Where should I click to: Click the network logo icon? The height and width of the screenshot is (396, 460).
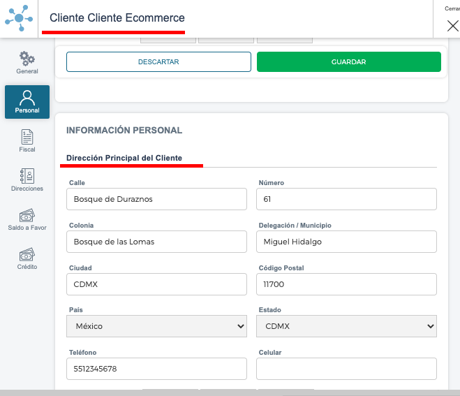[19, 18]
